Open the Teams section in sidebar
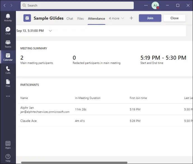 click(x=8, y=44)
